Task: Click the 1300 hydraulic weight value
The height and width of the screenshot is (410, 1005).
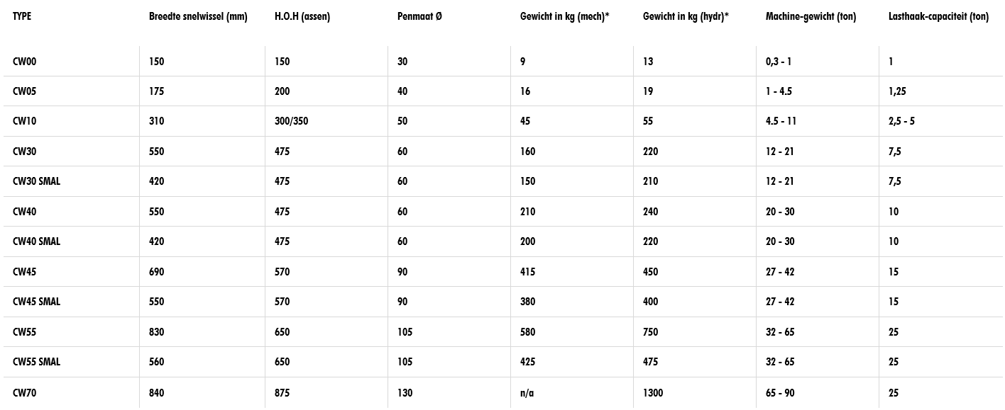Action: click(x=653, y=393)
